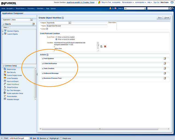Open the Object dropdown showing Opportunity

pos(70,23)
